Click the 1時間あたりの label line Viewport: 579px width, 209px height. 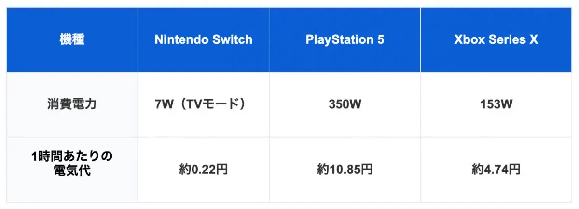click(x=72, y=157)
